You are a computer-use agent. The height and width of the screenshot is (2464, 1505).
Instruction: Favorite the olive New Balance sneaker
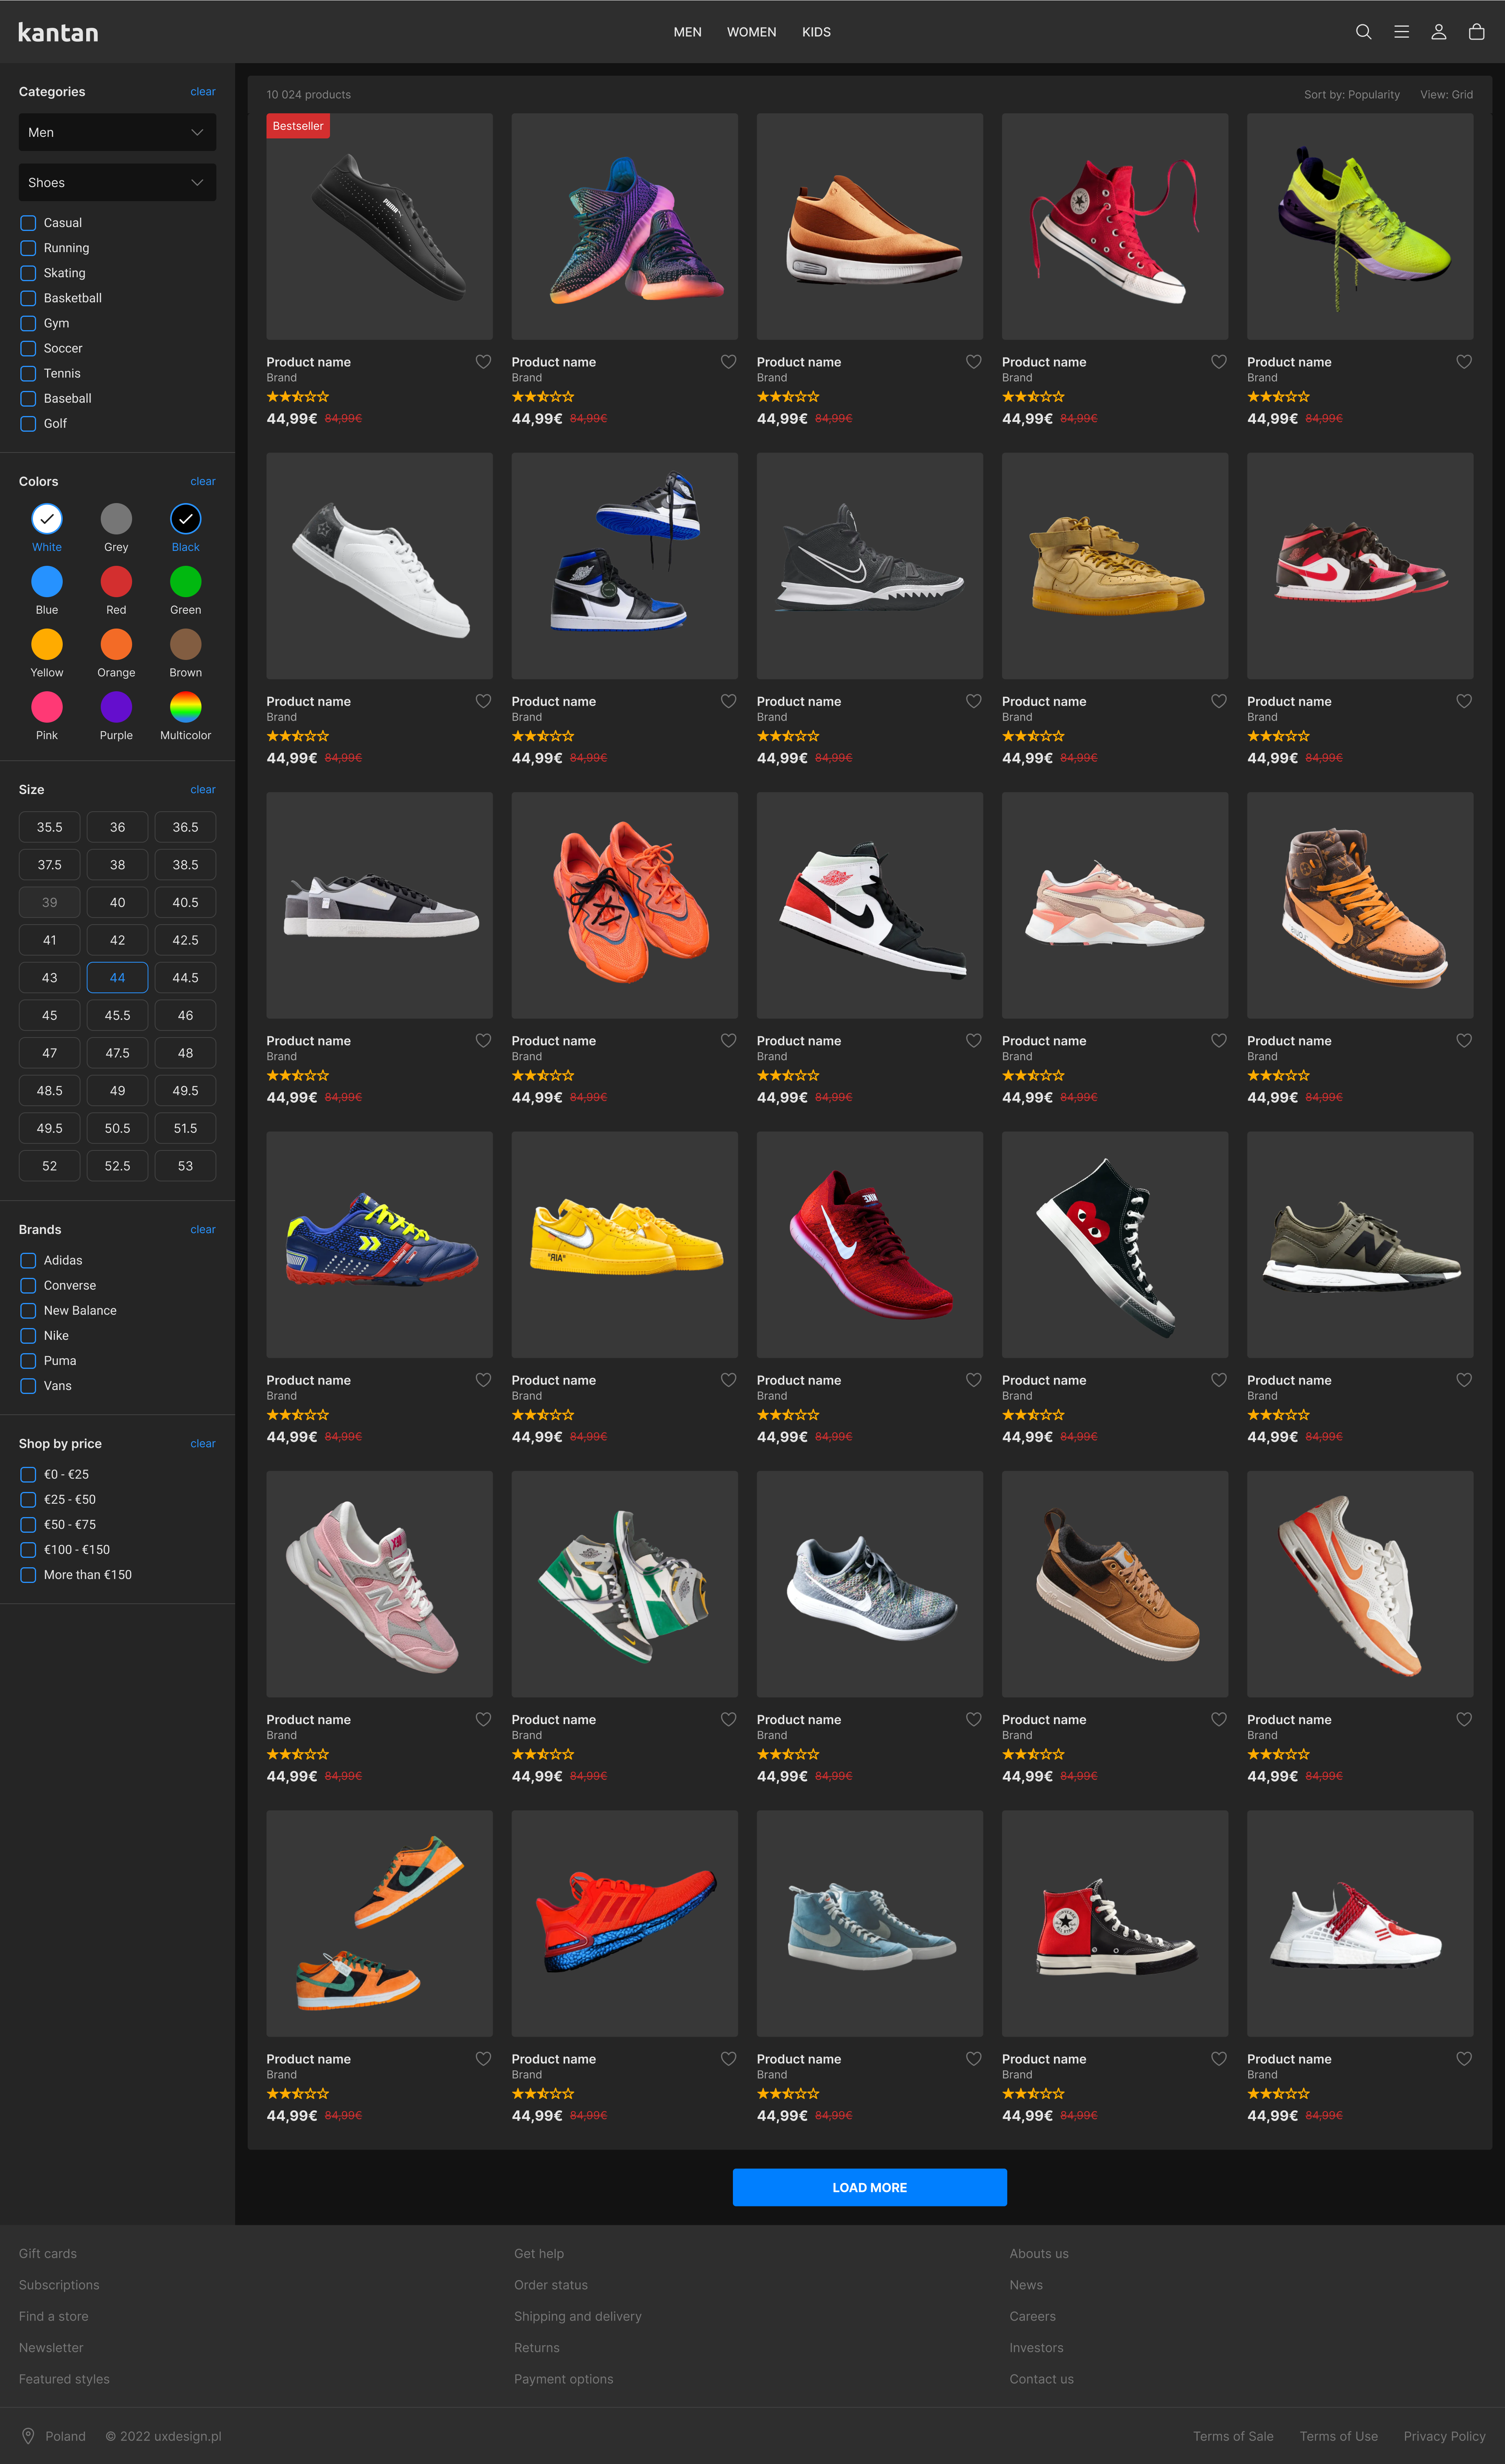click(1464, 1380)
